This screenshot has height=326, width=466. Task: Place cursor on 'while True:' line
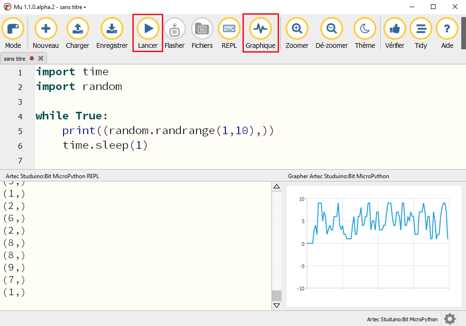[x=71, y=116]
